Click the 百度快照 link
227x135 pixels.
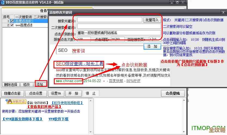[116, 81]
